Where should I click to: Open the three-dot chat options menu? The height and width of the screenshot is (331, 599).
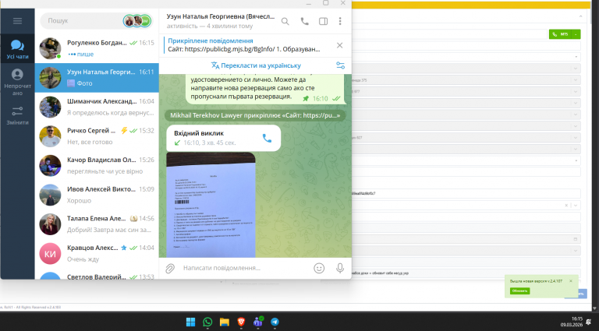pos(340,21)
